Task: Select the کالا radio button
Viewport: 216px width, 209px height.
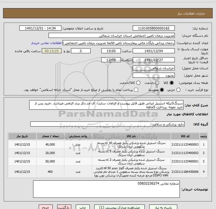Action: [172, 83]
